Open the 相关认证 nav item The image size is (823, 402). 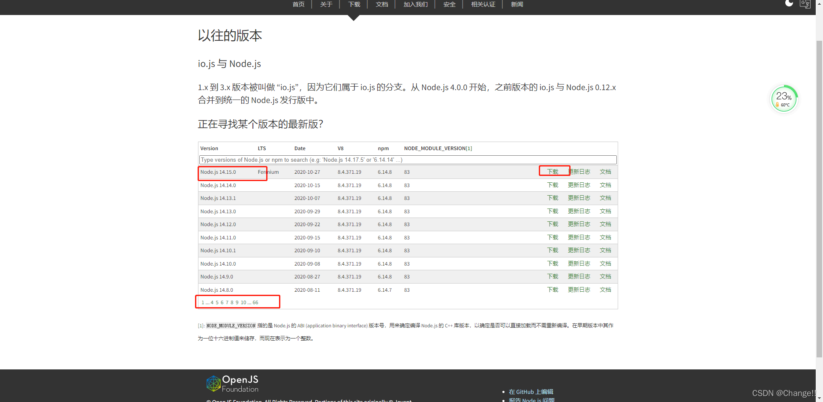coord(483,4)
